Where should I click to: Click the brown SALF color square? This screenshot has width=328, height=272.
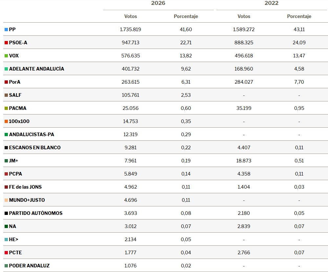pyautogui.click(x=6, y=95)
